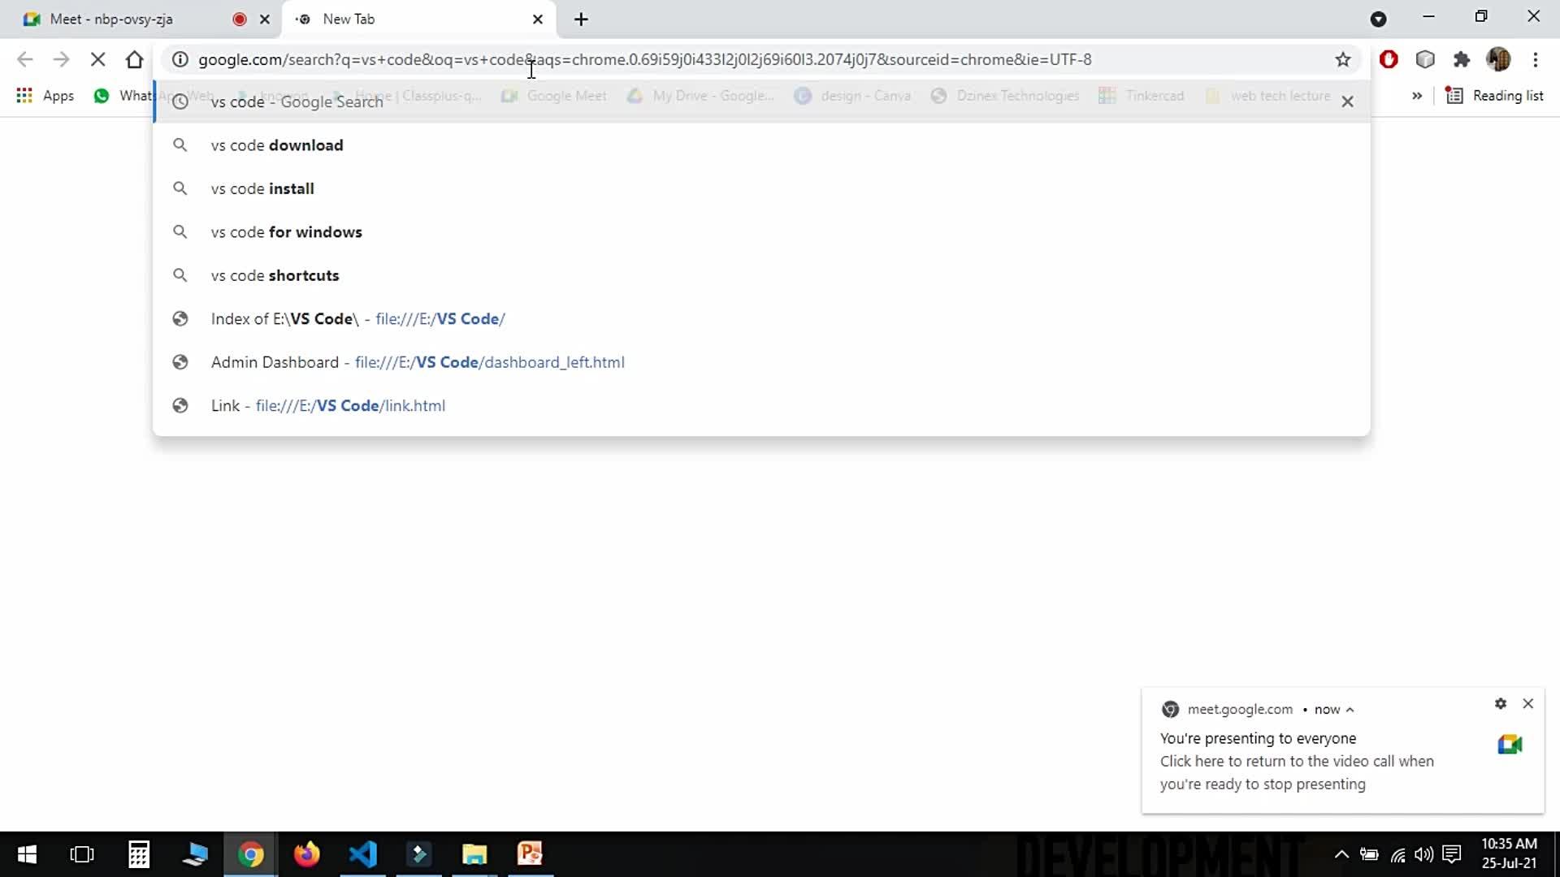Open the dark arrow app on the taskbar
Image resolution: width=1560 pixels, height=877 pixels.
tap(418, 854)
